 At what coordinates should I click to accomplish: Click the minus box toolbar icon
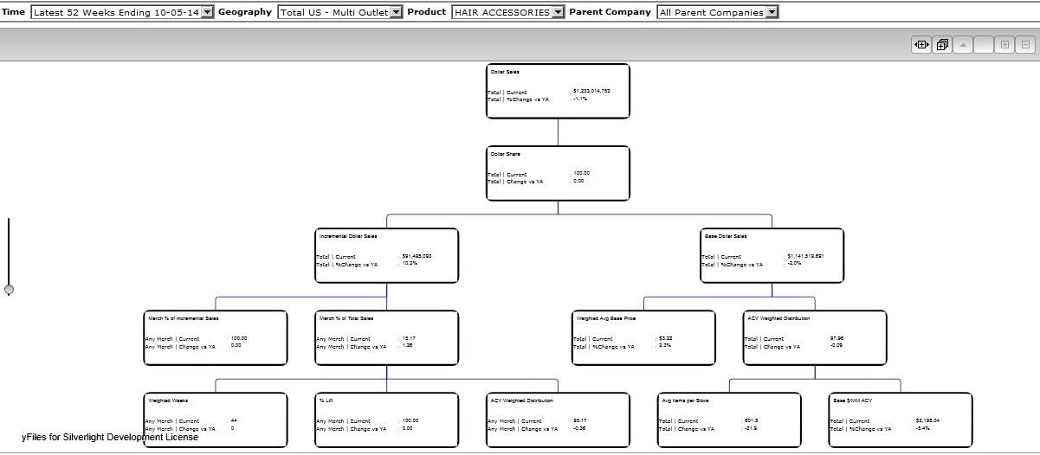pos(1026,45)
